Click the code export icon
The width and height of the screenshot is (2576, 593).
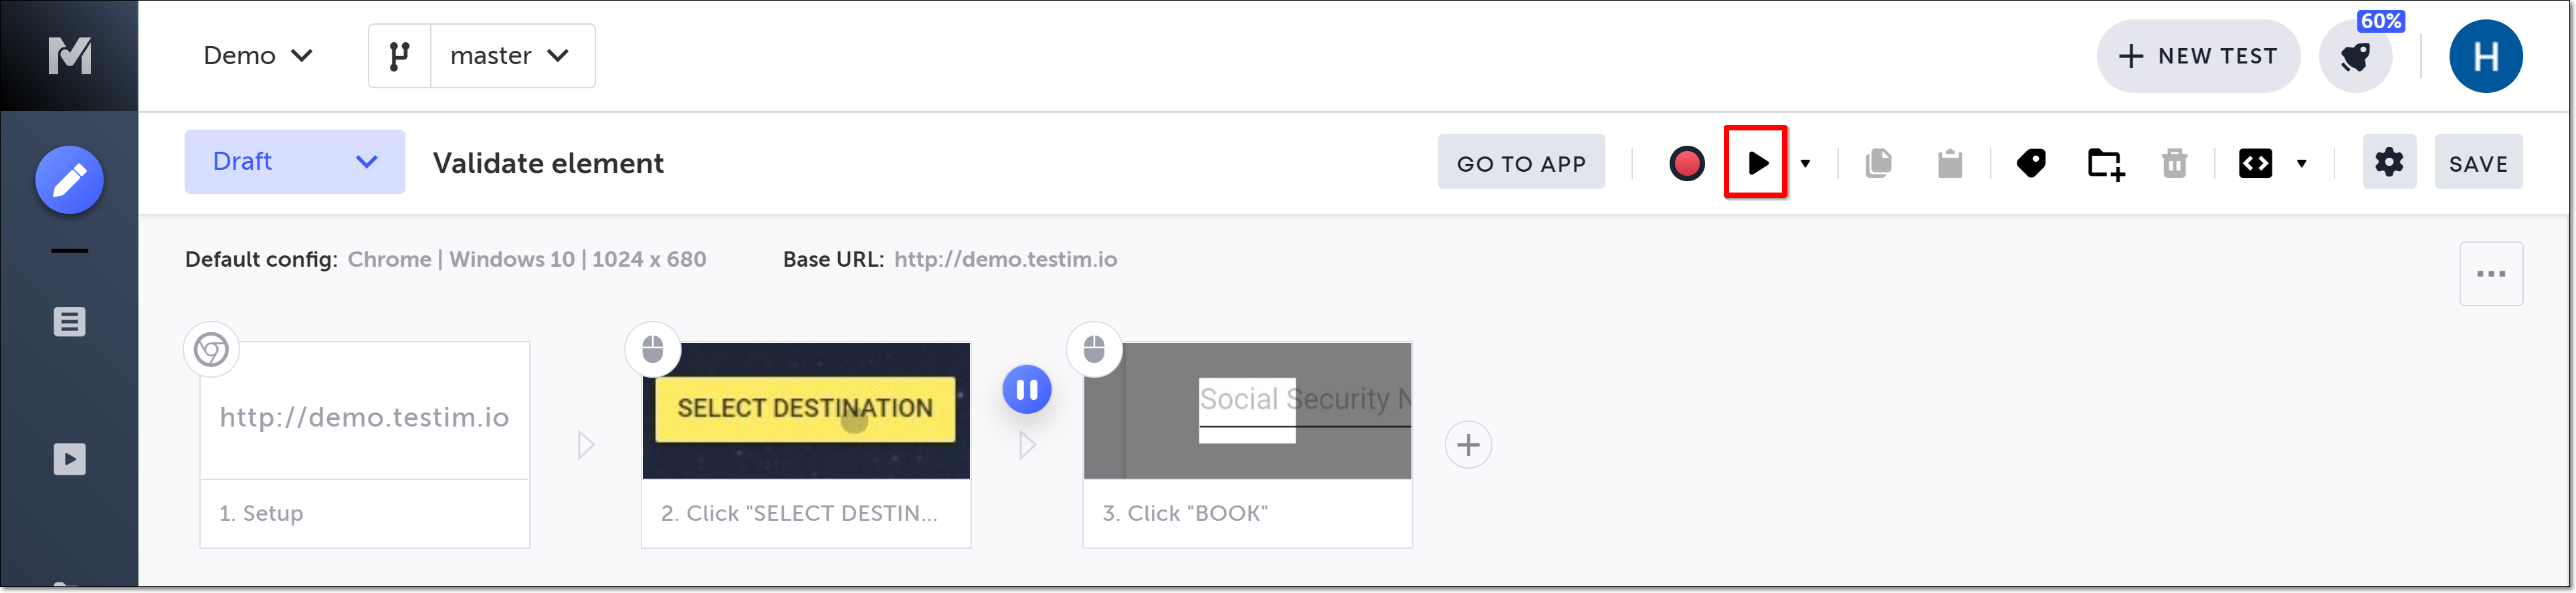[x=2256, y=163]
